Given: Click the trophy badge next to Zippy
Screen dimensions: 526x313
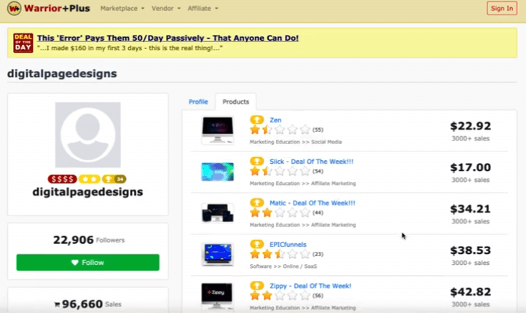Looking at the screenshot, I should pyautogui.click(x=257, y=286).
